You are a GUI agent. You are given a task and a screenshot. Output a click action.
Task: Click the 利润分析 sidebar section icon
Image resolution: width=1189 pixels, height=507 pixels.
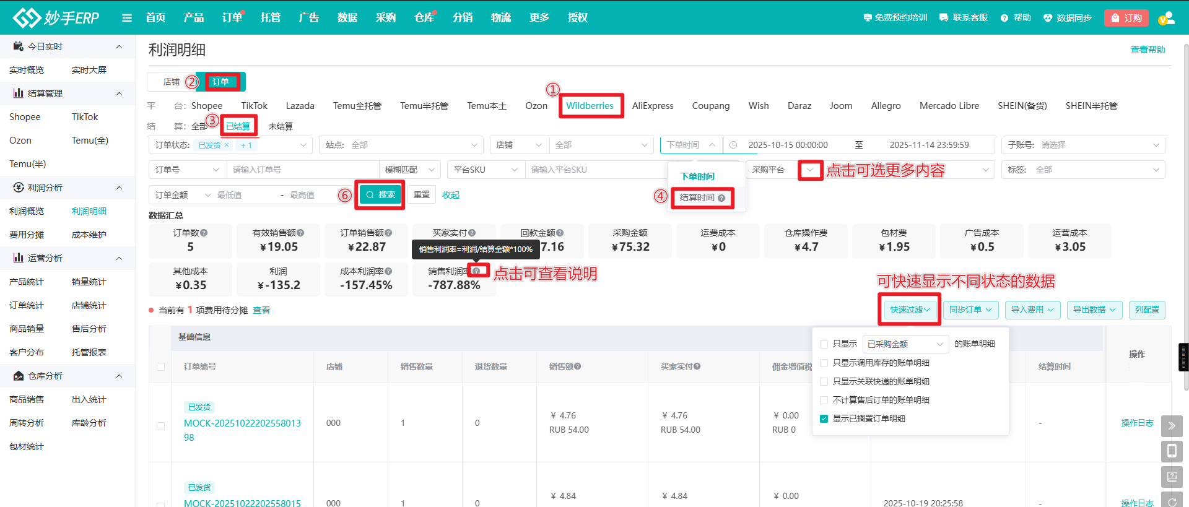19,188
